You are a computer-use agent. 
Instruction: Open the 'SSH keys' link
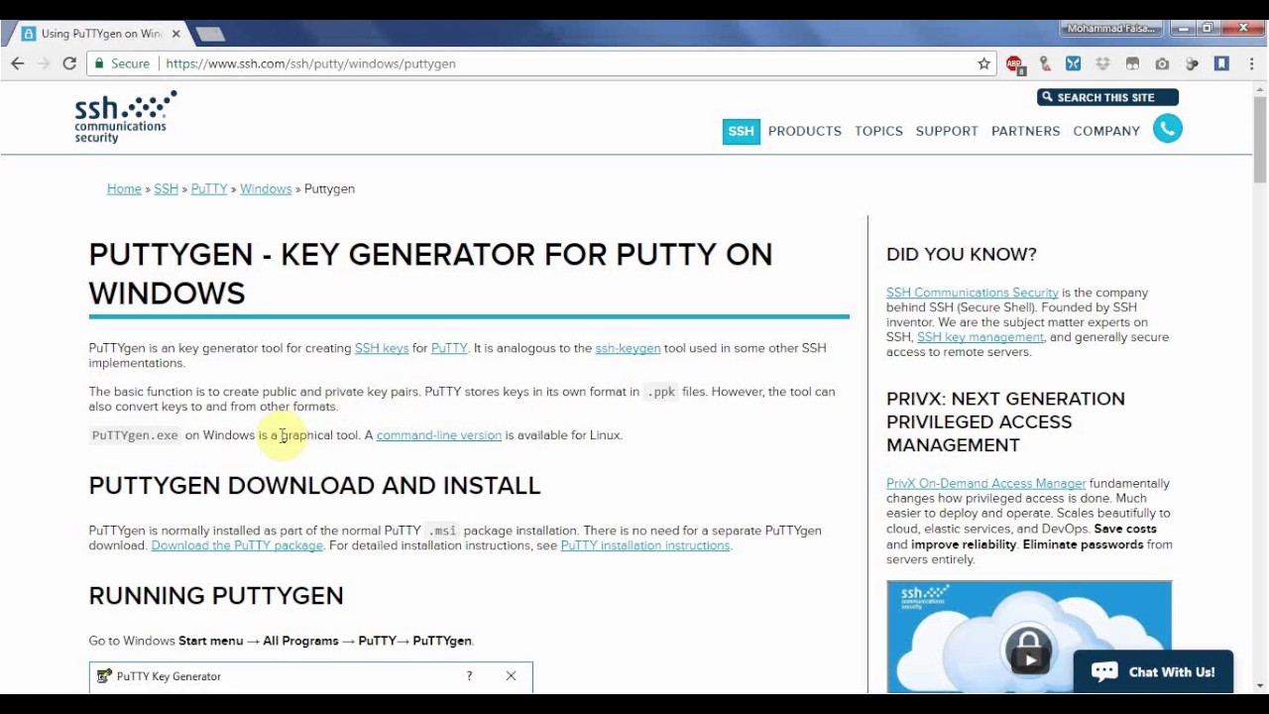[x=382, y=348]
